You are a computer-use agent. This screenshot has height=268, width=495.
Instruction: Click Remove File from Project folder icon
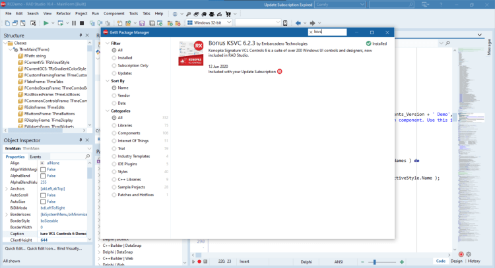(178, 23)
